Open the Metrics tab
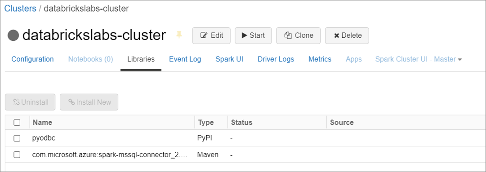 (x=320, y=59)
